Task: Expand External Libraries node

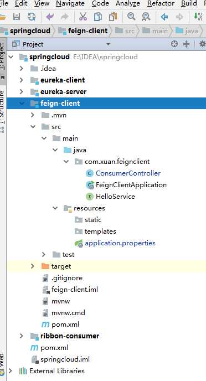Action: [11, 371]
